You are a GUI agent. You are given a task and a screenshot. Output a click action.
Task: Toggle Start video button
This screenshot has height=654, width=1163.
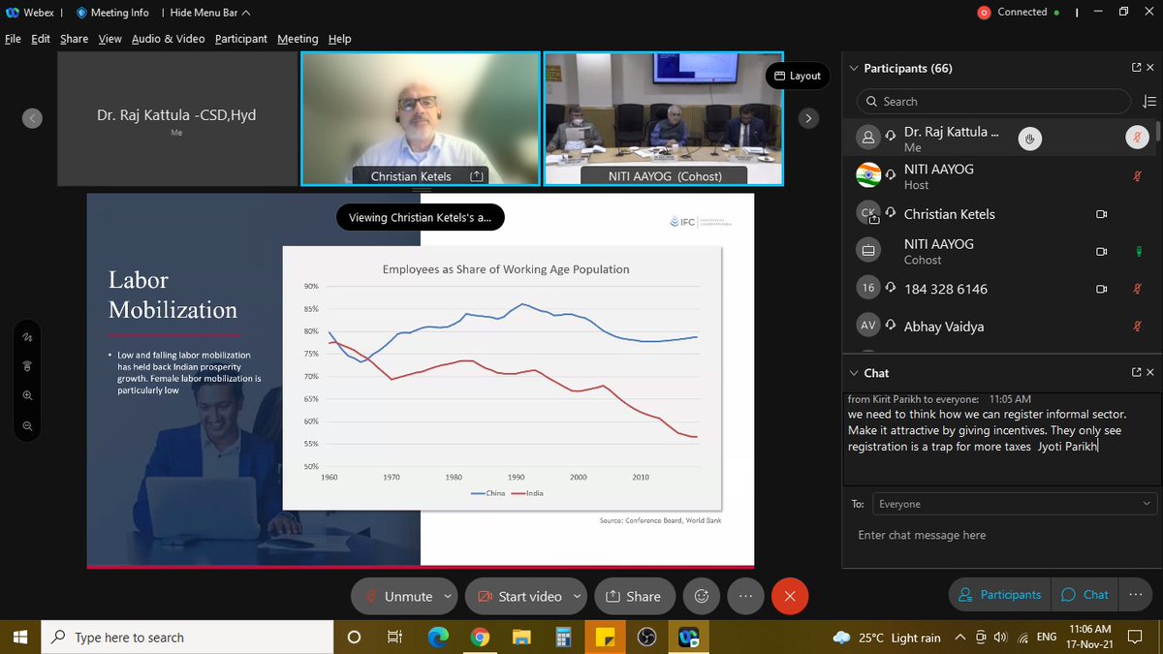click(x=519, y=596)
